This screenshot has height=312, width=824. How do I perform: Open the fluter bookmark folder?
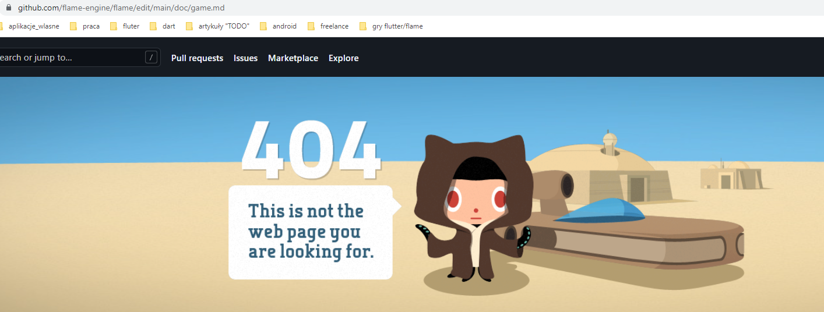[125, 26]
